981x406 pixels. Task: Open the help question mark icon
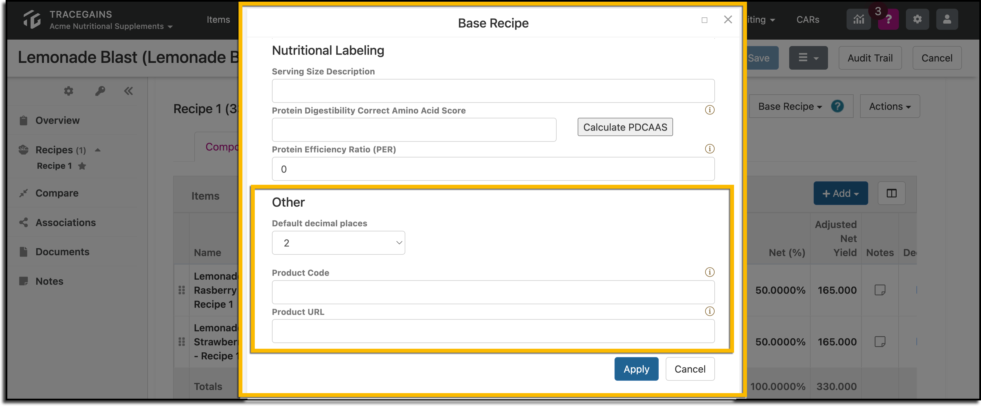[x=888, y=19]
